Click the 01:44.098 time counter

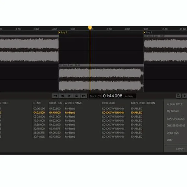point(112,96)
